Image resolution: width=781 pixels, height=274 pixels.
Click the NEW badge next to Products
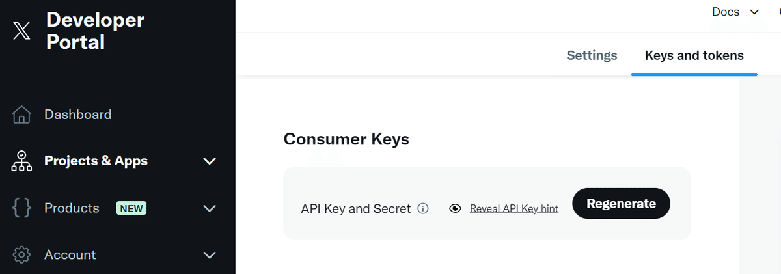coord(131,208)
